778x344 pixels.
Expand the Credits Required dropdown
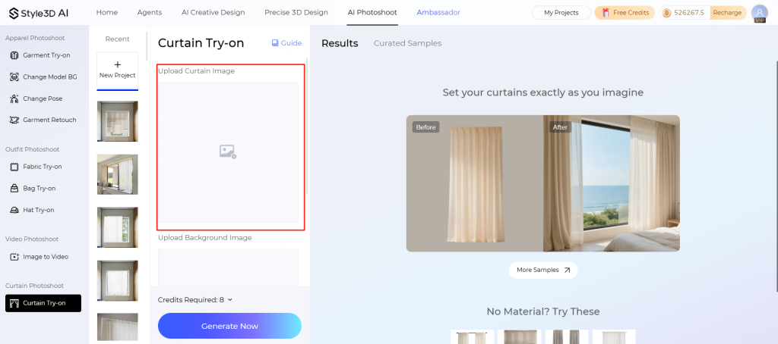click(x=195, y=300)
